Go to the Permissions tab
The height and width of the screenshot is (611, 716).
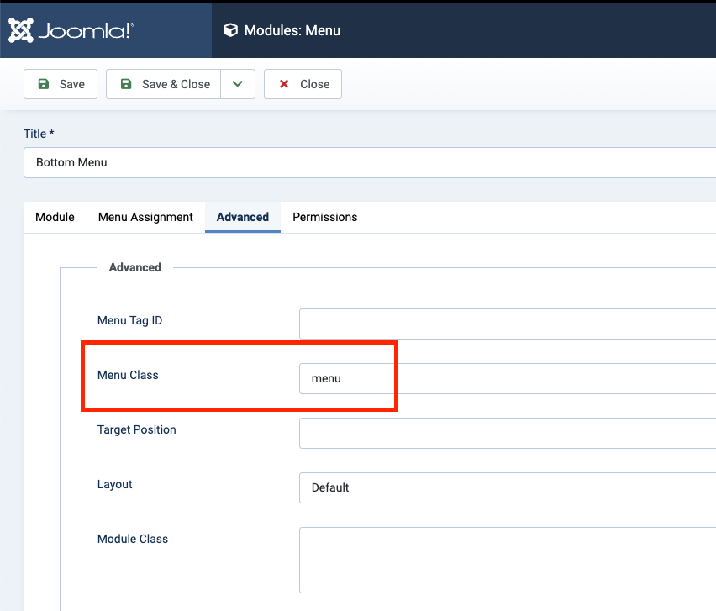click(x=324, y=217)
